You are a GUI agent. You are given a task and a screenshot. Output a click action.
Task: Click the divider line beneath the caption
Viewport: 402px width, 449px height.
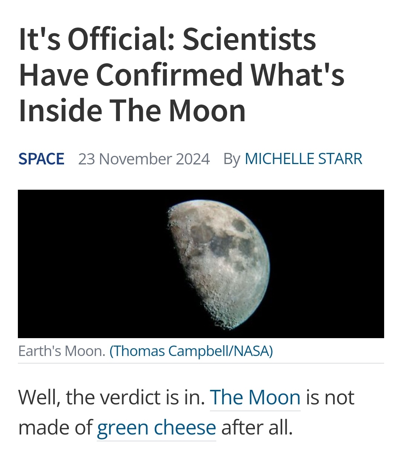(x=201, y=363)
